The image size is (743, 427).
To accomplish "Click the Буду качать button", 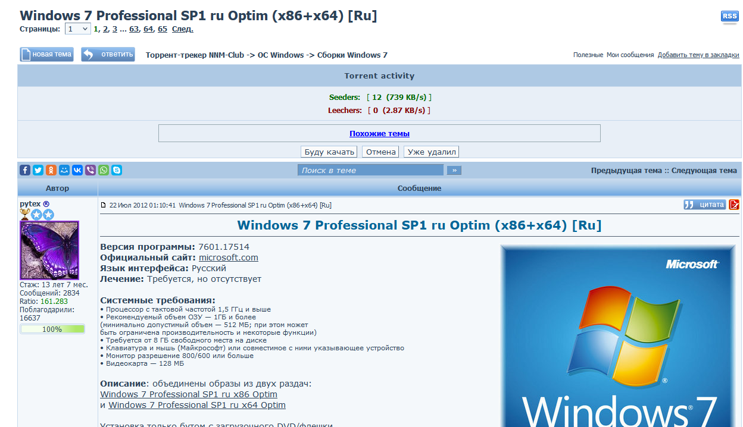I will (x=329, y=152).
